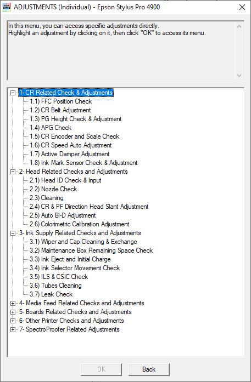Select 7- SpectroProofer Related Adjustments

(69, 329)
